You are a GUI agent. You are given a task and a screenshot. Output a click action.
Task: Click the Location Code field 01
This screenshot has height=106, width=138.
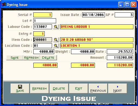pyautogui.click(x=43, y=46)
